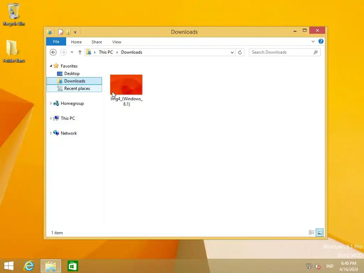364x273 pixels.
Task: Switch to the View ribbon tab
Action: tap(117, 42)
